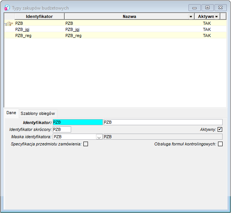Screen dimensions: 231x213
Task: Click the PZB name cell in Nazwa column
Action: click(129, 23)
